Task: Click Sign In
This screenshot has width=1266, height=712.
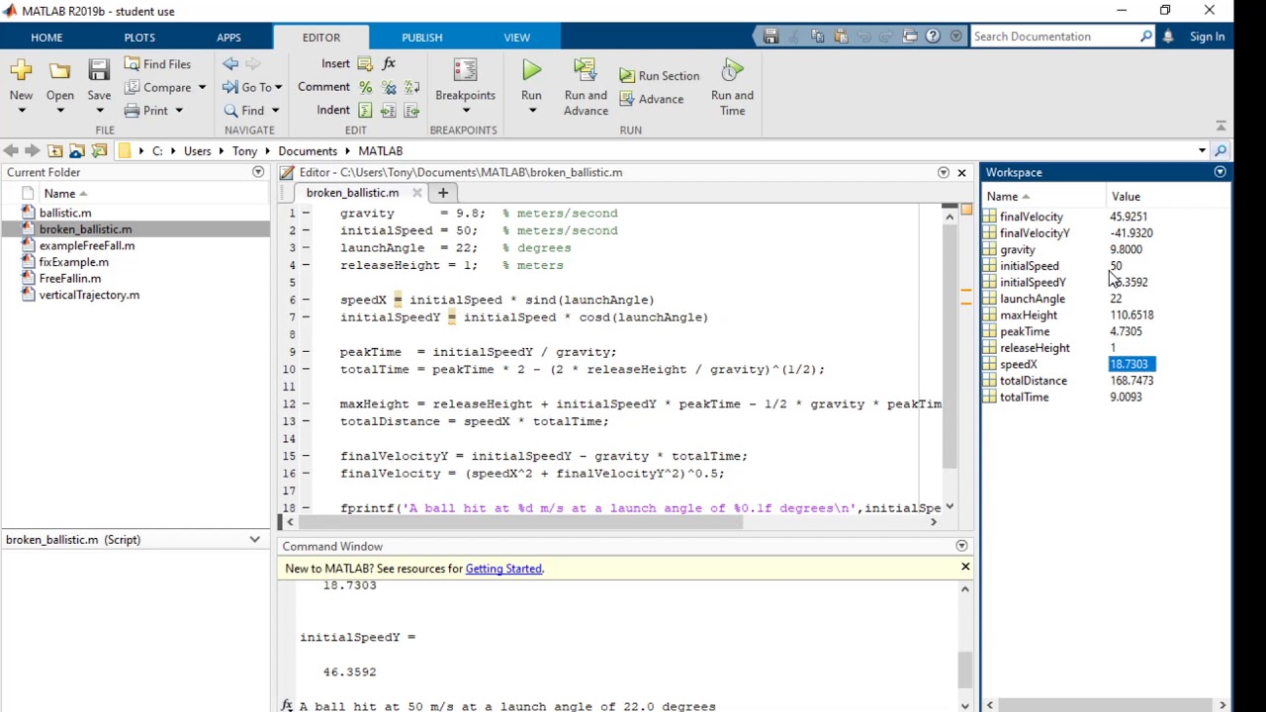Action: click(1207, 37)
